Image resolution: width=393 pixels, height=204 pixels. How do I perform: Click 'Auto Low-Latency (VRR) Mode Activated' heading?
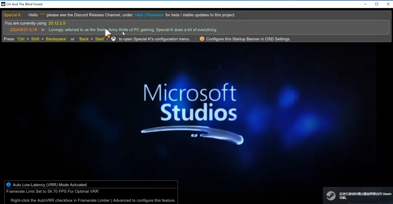point(49,185)
